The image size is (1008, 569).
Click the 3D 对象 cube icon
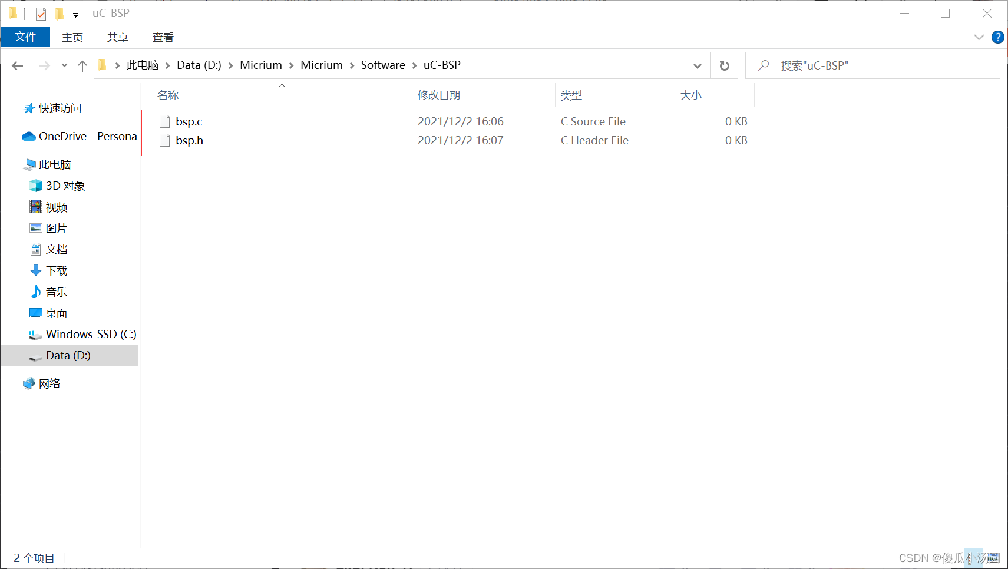(36, 186)
